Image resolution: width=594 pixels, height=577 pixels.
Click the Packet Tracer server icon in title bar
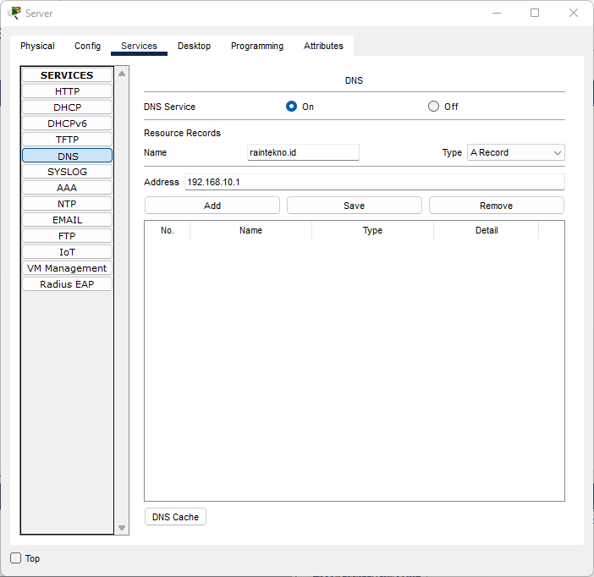14,13
